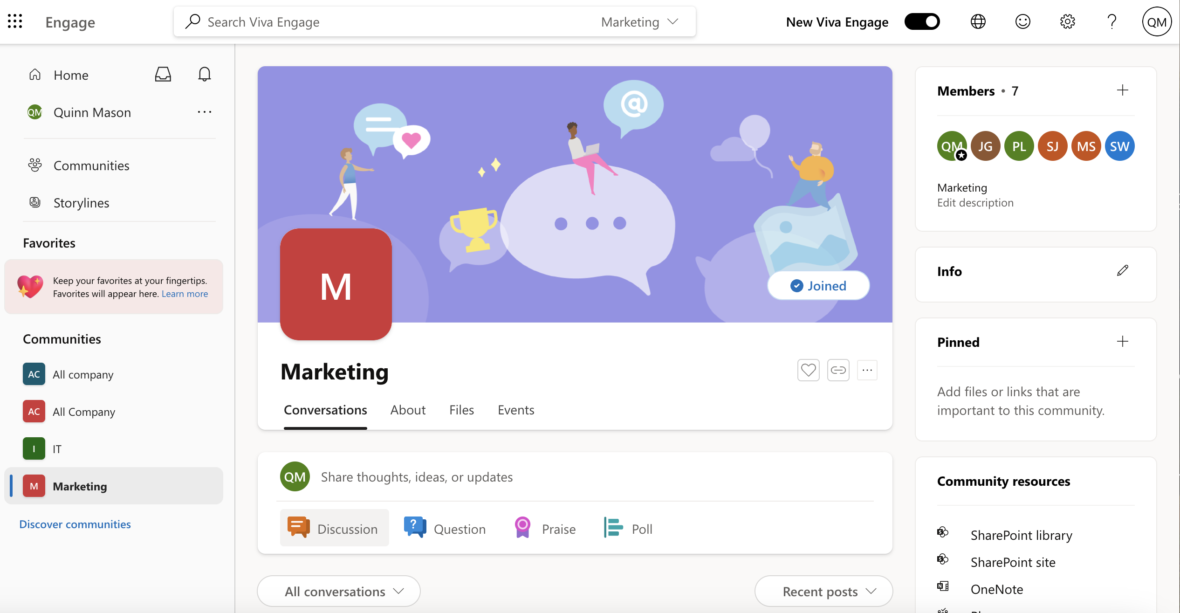Switch to About tab
The width and height of the screenshot is (1180, 613).
tap(408, 410)
